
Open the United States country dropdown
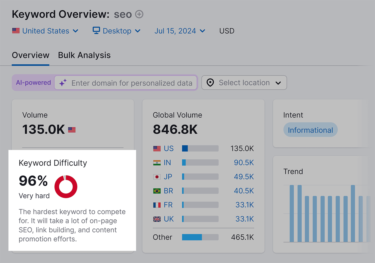45,31
